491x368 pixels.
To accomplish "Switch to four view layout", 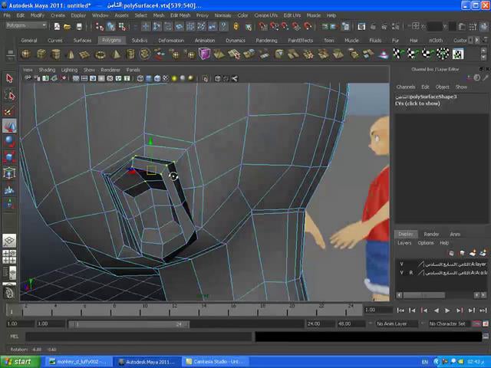I will [9, 257].
